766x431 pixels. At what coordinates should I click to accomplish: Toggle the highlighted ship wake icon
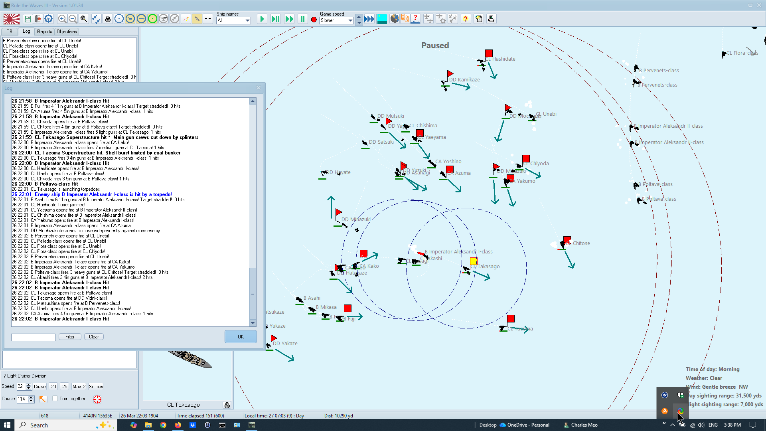[x=197, y=19]
